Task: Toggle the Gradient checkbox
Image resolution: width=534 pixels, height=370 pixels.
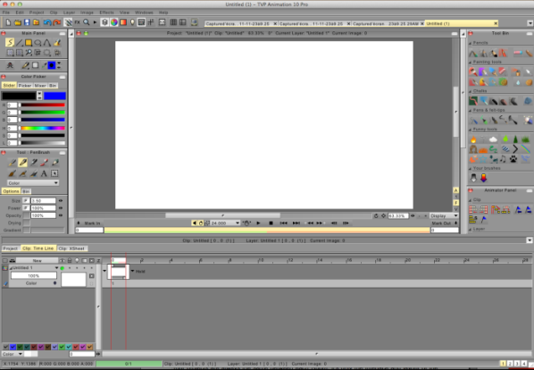Action: pyautogui.click(x=26, y=231)
